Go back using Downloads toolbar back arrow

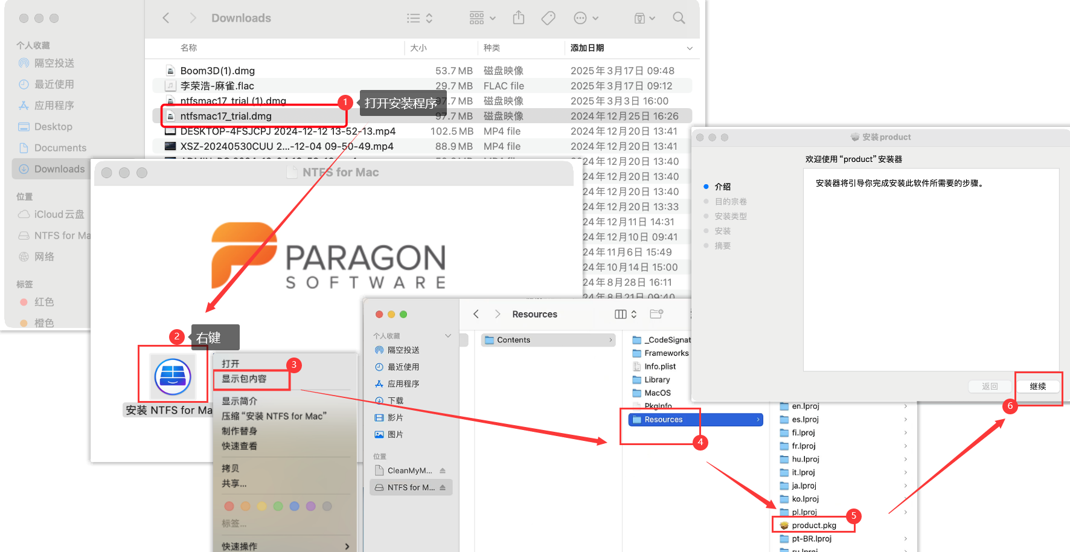[166, 18]
